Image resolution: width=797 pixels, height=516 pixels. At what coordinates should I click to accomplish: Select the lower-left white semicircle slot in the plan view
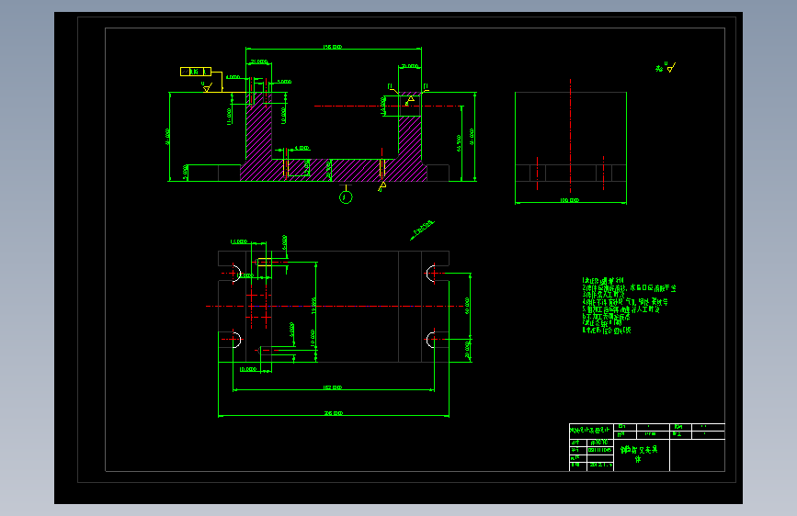point(236,340)
